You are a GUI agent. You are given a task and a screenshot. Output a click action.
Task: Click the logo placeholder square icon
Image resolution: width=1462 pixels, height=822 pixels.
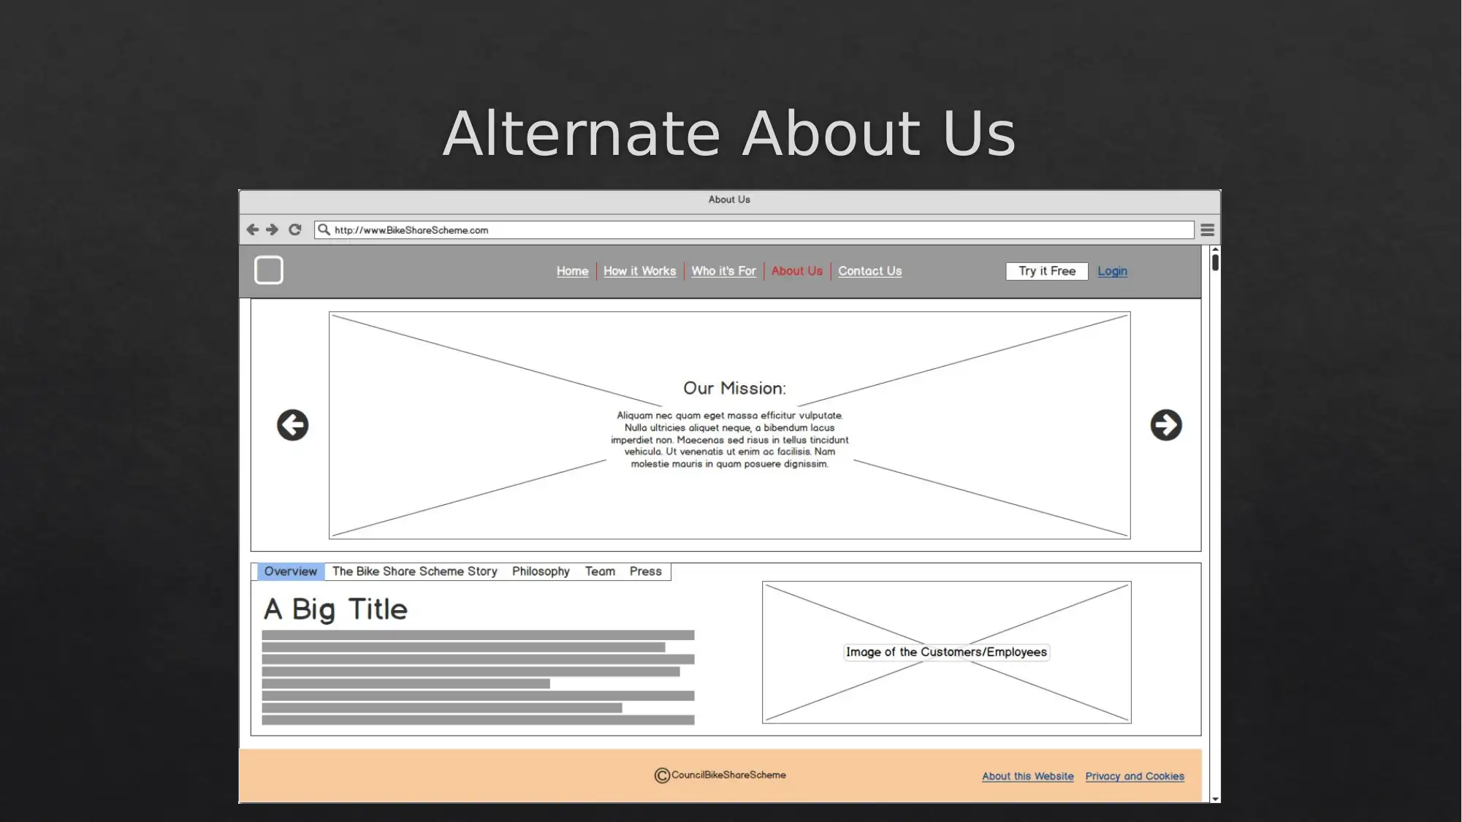(268, 270)
